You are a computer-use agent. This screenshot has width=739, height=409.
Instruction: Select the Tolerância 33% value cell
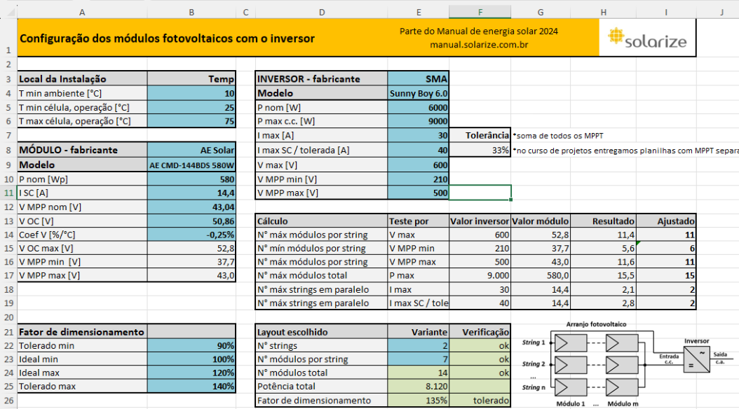480,150
